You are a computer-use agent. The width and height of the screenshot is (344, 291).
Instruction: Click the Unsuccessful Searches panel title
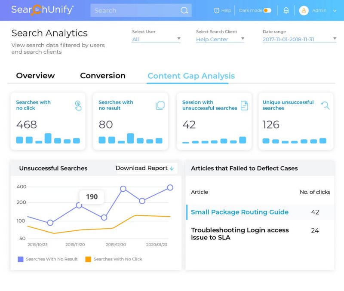coord(53,168)
